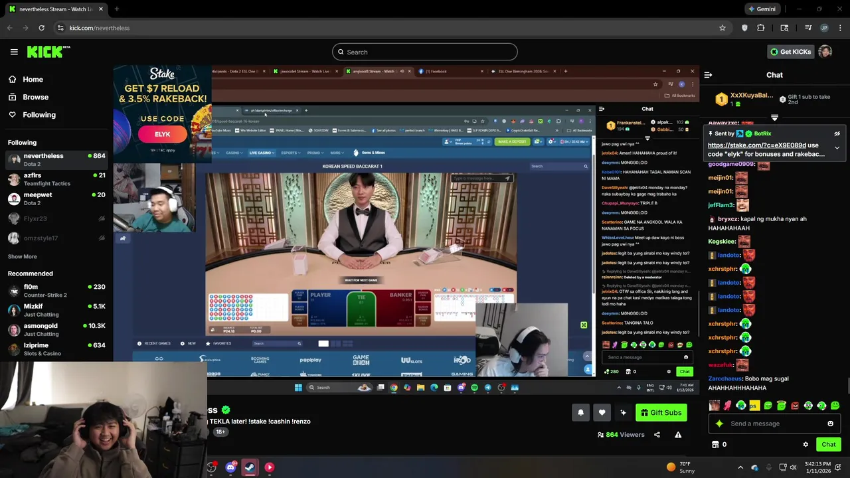This screenshot has height=478, width=850.
Task: Open Chrome extensions puzzle icon
Action: 761,28
